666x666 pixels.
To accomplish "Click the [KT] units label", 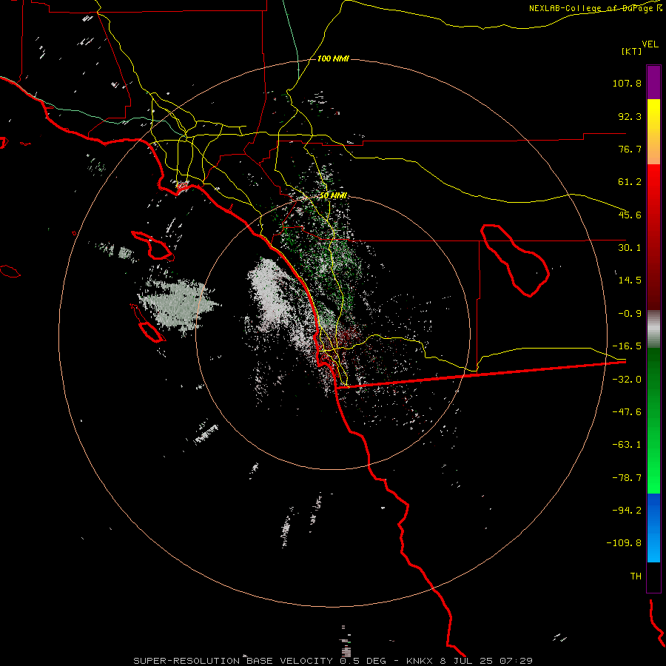I will pyautogui.click(x=632, y=51).
